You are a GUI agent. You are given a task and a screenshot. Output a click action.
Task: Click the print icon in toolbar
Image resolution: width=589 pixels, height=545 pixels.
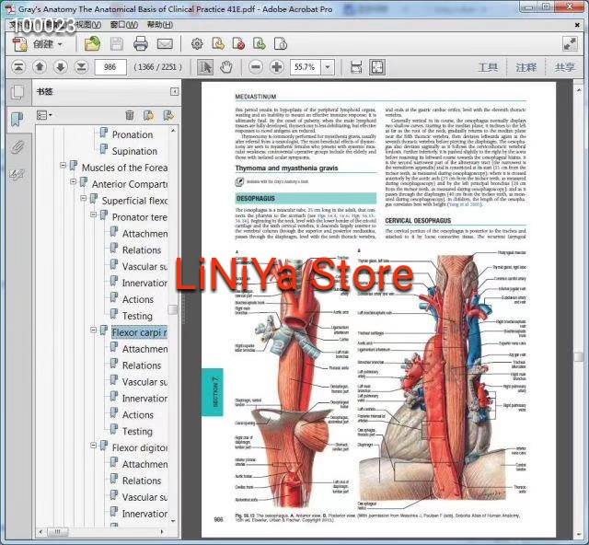coord(141,44)
